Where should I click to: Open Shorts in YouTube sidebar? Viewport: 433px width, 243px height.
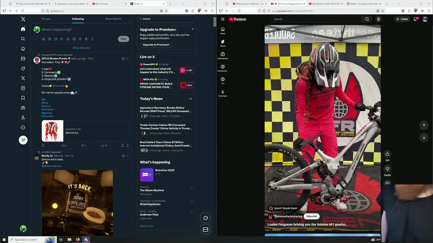[x=223, y=43]
